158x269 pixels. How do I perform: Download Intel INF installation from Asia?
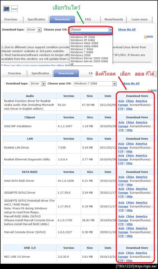click(121, 122)
